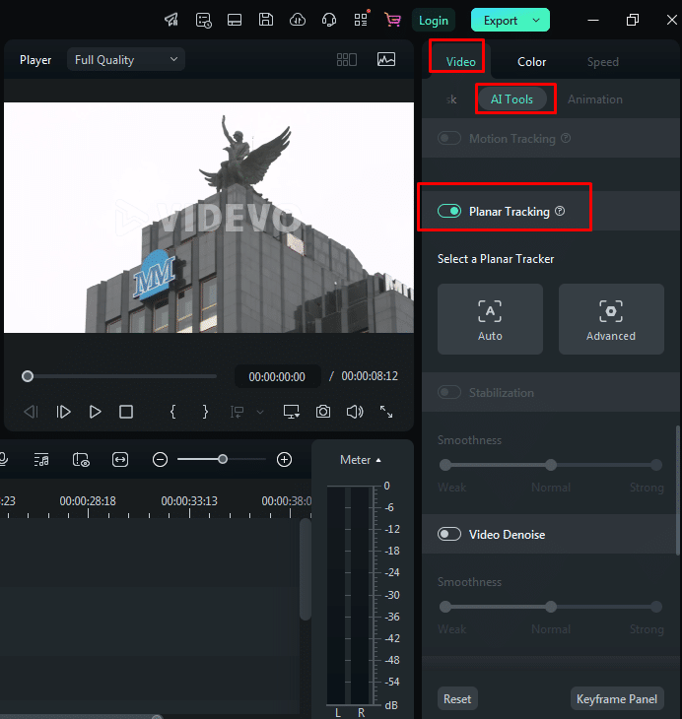
Task: Adjust volume with the speaker icon
Action: point(355,412)
